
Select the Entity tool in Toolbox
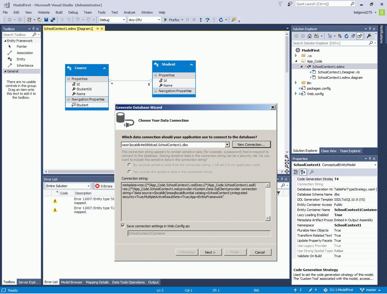coord(21,59)
